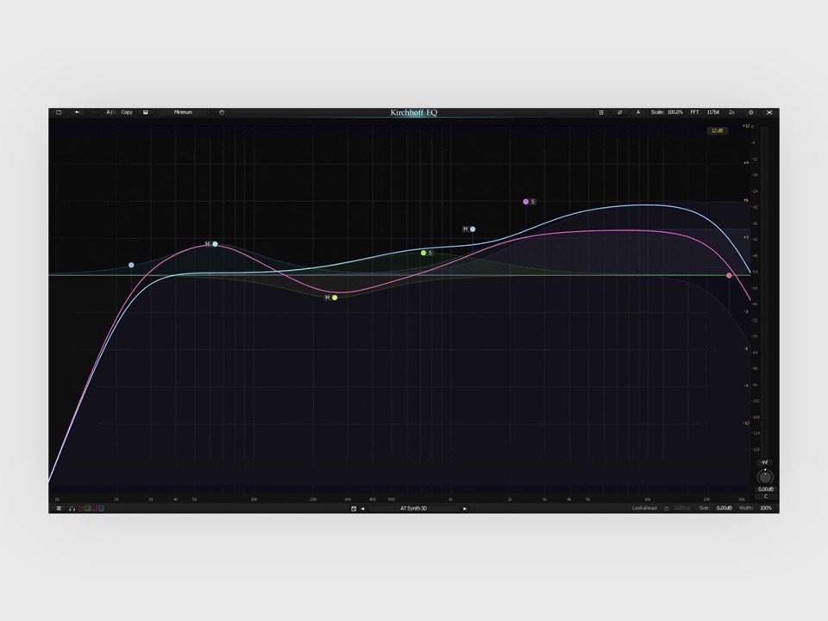The width and height of the screenshot is (828, 621).
Task: Select the 117bit precision option
Action: point(713,112)
